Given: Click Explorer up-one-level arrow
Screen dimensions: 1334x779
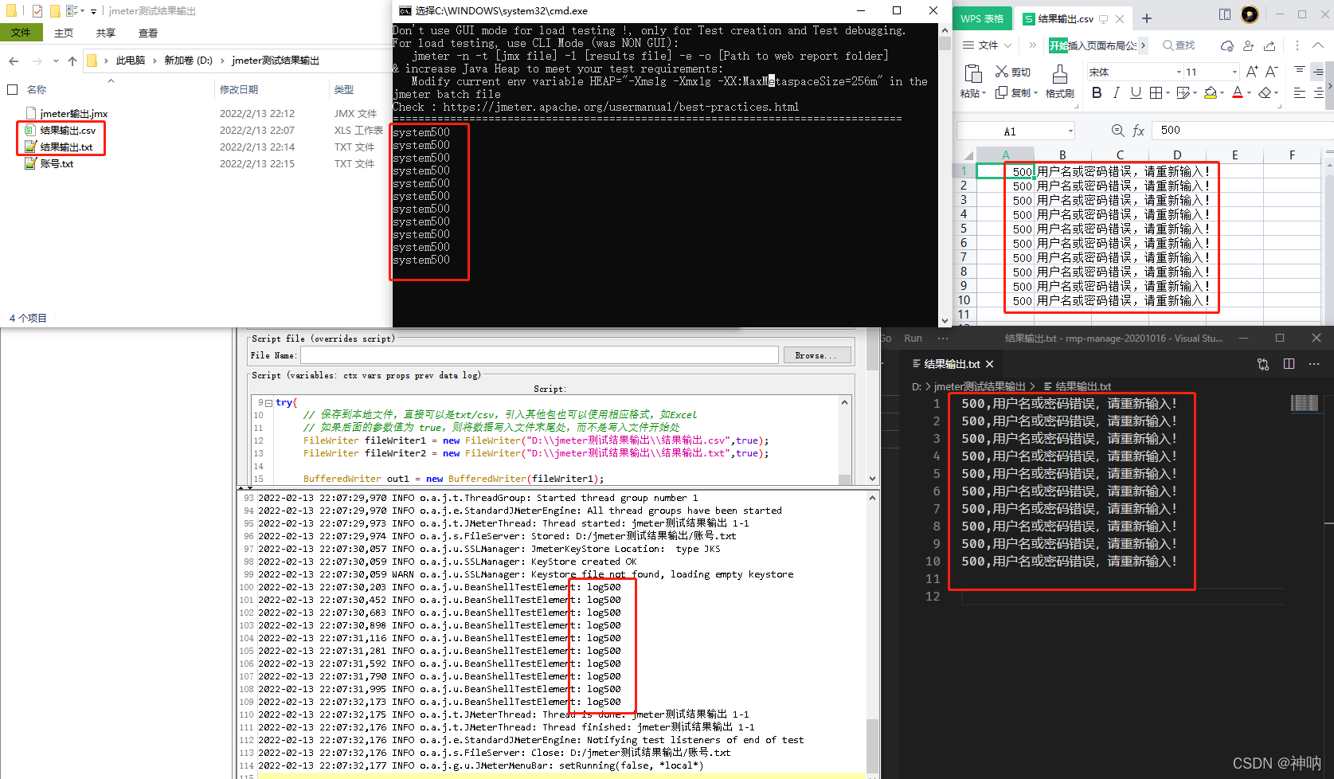Looking at the screenshot, I should point(72,61).
